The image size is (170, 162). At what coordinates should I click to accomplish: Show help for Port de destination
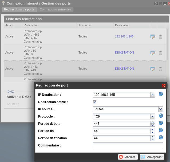pos(161,137)
